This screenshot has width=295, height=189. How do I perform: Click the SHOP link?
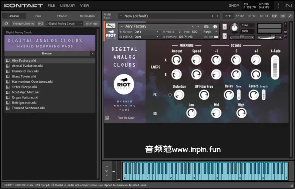[x=234, y=6]
